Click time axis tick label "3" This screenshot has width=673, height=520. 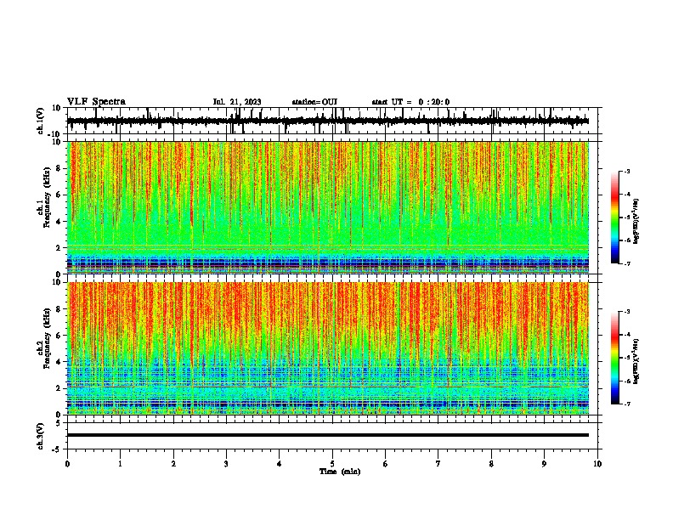pyautogui.click(x=226, y=464)
